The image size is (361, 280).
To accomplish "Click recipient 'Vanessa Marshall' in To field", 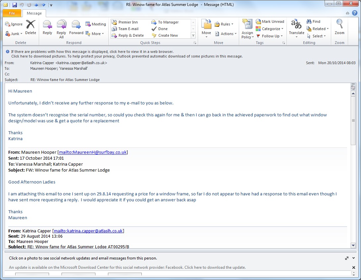I will pos(73,68).
